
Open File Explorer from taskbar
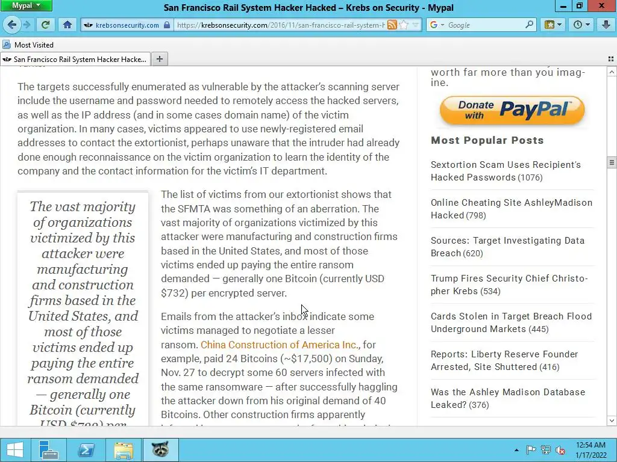tap(124, 449)
